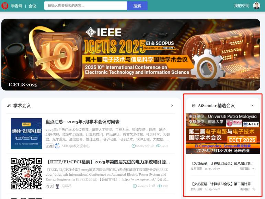265x199 pixels.
Task: Click the eye views icon showing 1291
Action: 158,146
